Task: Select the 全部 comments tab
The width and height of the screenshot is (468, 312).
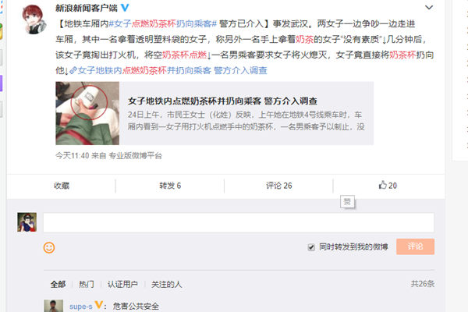Action: coord(58,284)
